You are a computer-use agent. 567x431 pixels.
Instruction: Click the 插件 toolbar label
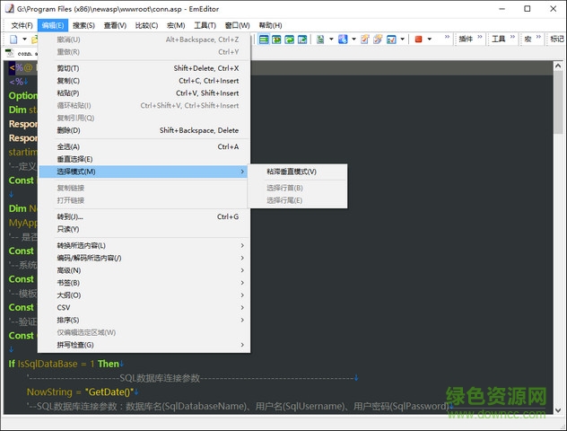pyautogui.click(x=466, y=40)
